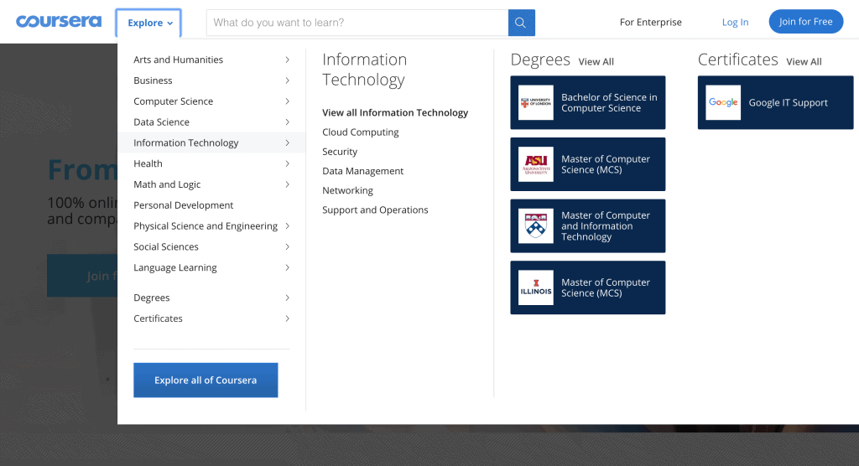Click the Log In link
This screenshot has width=859, height=466.
[735, 22]
